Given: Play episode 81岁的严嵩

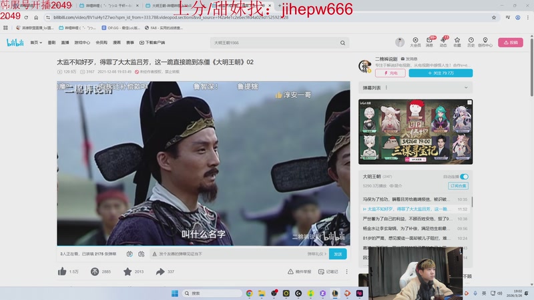Looking at the screenshot, I should (415, 238).
